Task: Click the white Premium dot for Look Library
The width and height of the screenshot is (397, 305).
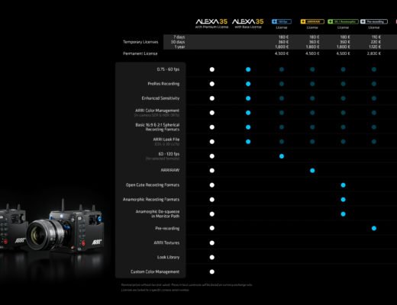Action: 212,257
